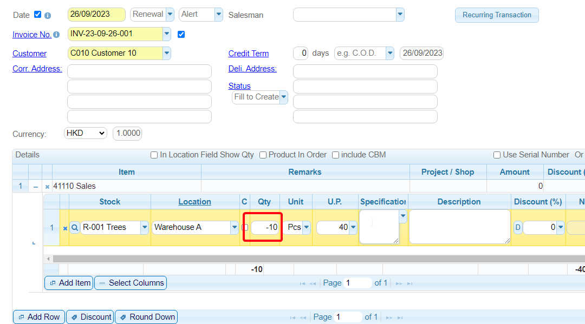Click the Stock column header
585x324 pixels.
point(109,202)
